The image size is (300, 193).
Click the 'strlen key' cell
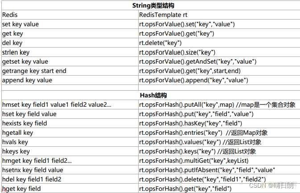pyautogui.click(x=70, y=52)
